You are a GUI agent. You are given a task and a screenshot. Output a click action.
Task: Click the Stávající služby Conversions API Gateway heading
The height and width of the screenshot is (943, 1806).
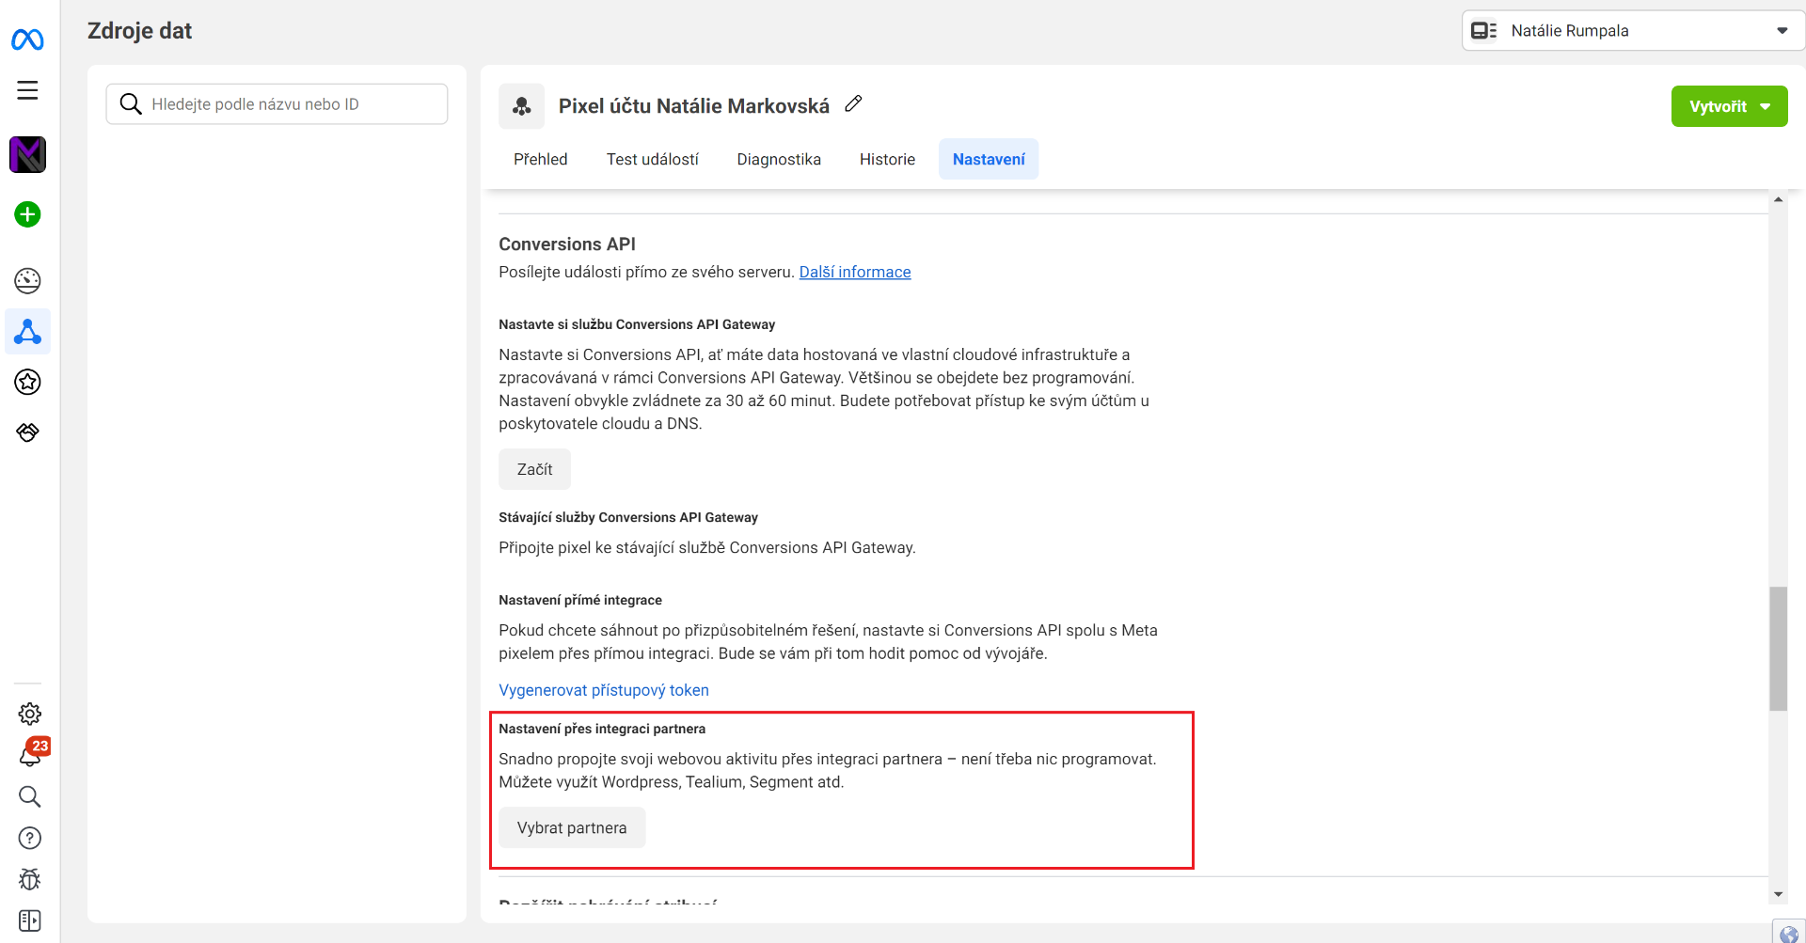pos(628,517)
